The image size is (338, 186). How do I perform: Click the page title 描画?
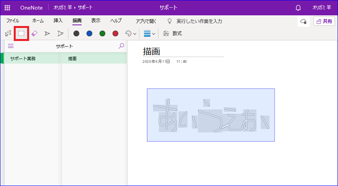(x=151, y=51)
